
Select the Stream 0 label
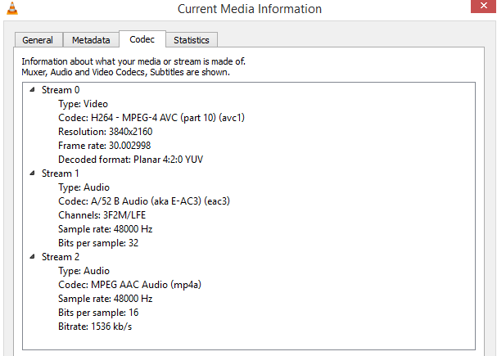(x=61, y=90)
